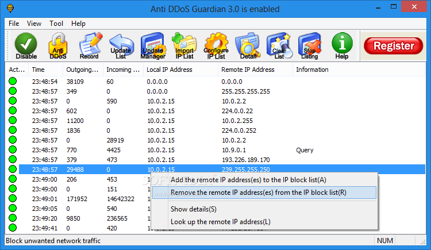Select the remote IP 10.0.2.255 cell
The image size is (431, 250).
(237, 121)
